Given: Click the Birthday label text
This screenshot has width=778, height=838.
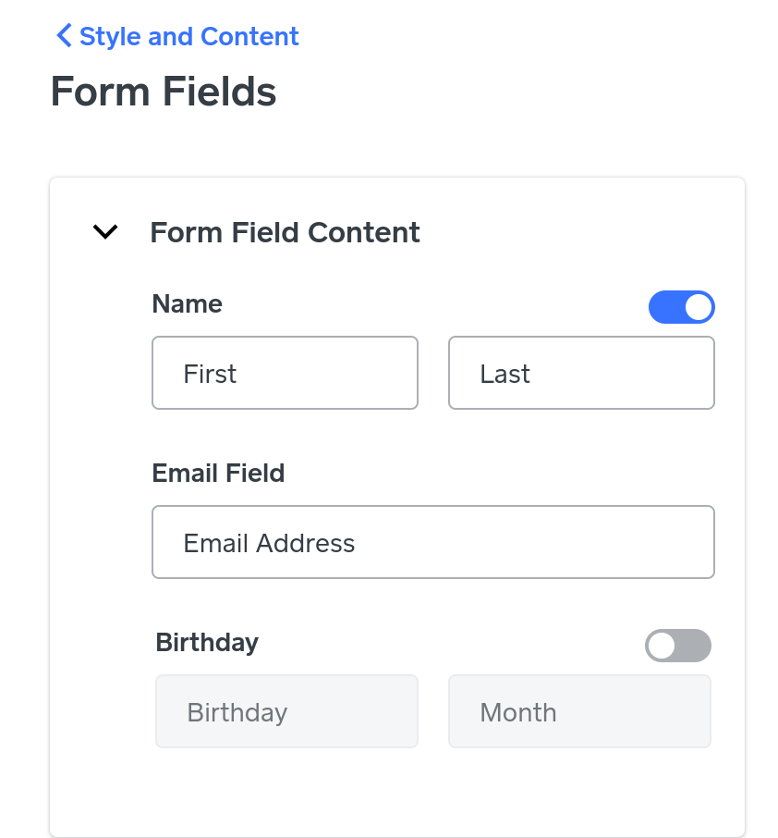Looking at the screenshot, I should point(207,642).
